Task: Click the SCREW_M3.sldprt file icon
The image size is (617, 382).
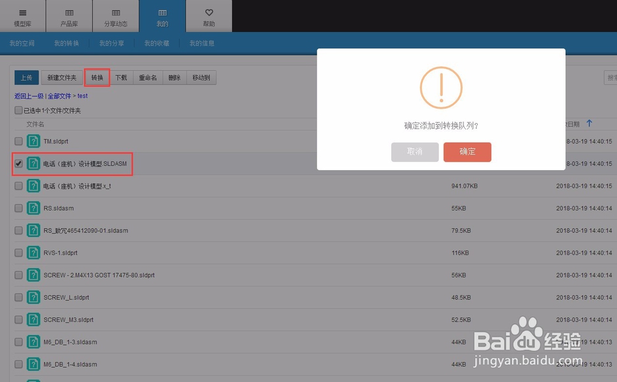Action: 33,320
